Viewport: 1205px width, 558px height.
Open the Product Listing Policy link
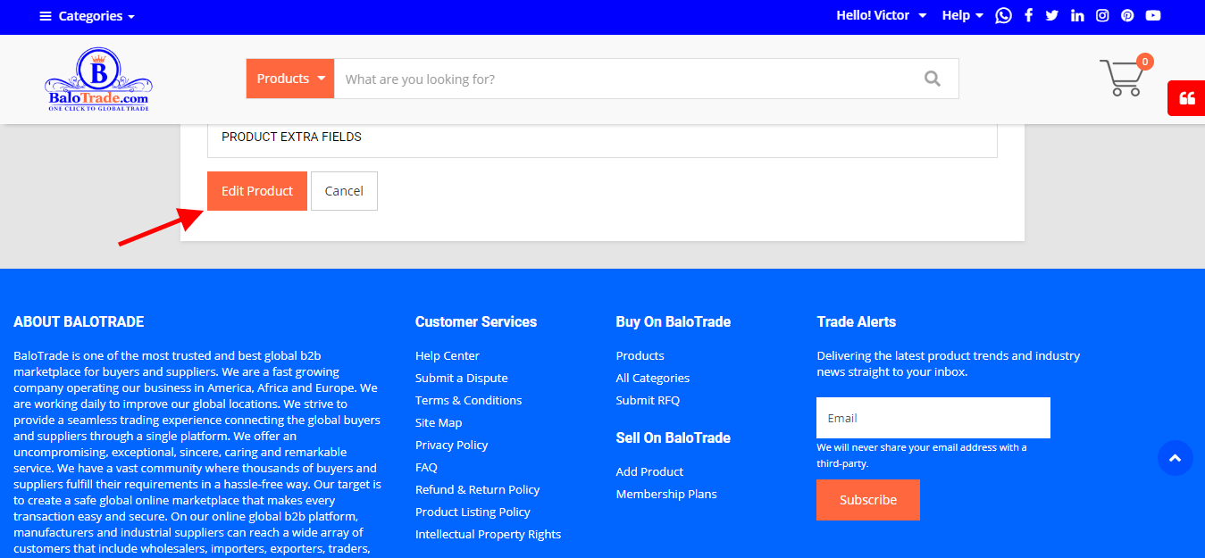[x=473, y=512]
